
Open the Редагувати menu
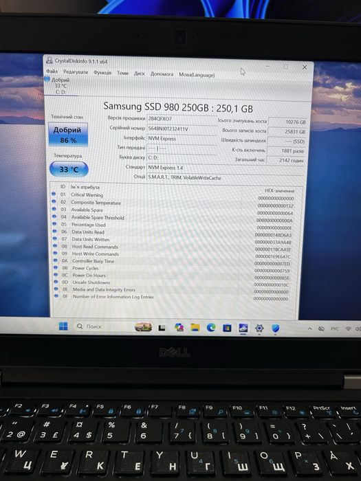76,72
